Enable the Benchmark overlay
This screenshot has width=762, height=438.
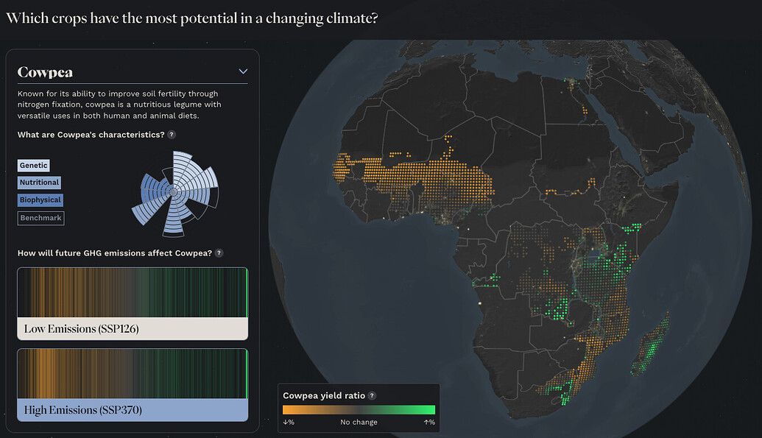[x=40, y=218]
